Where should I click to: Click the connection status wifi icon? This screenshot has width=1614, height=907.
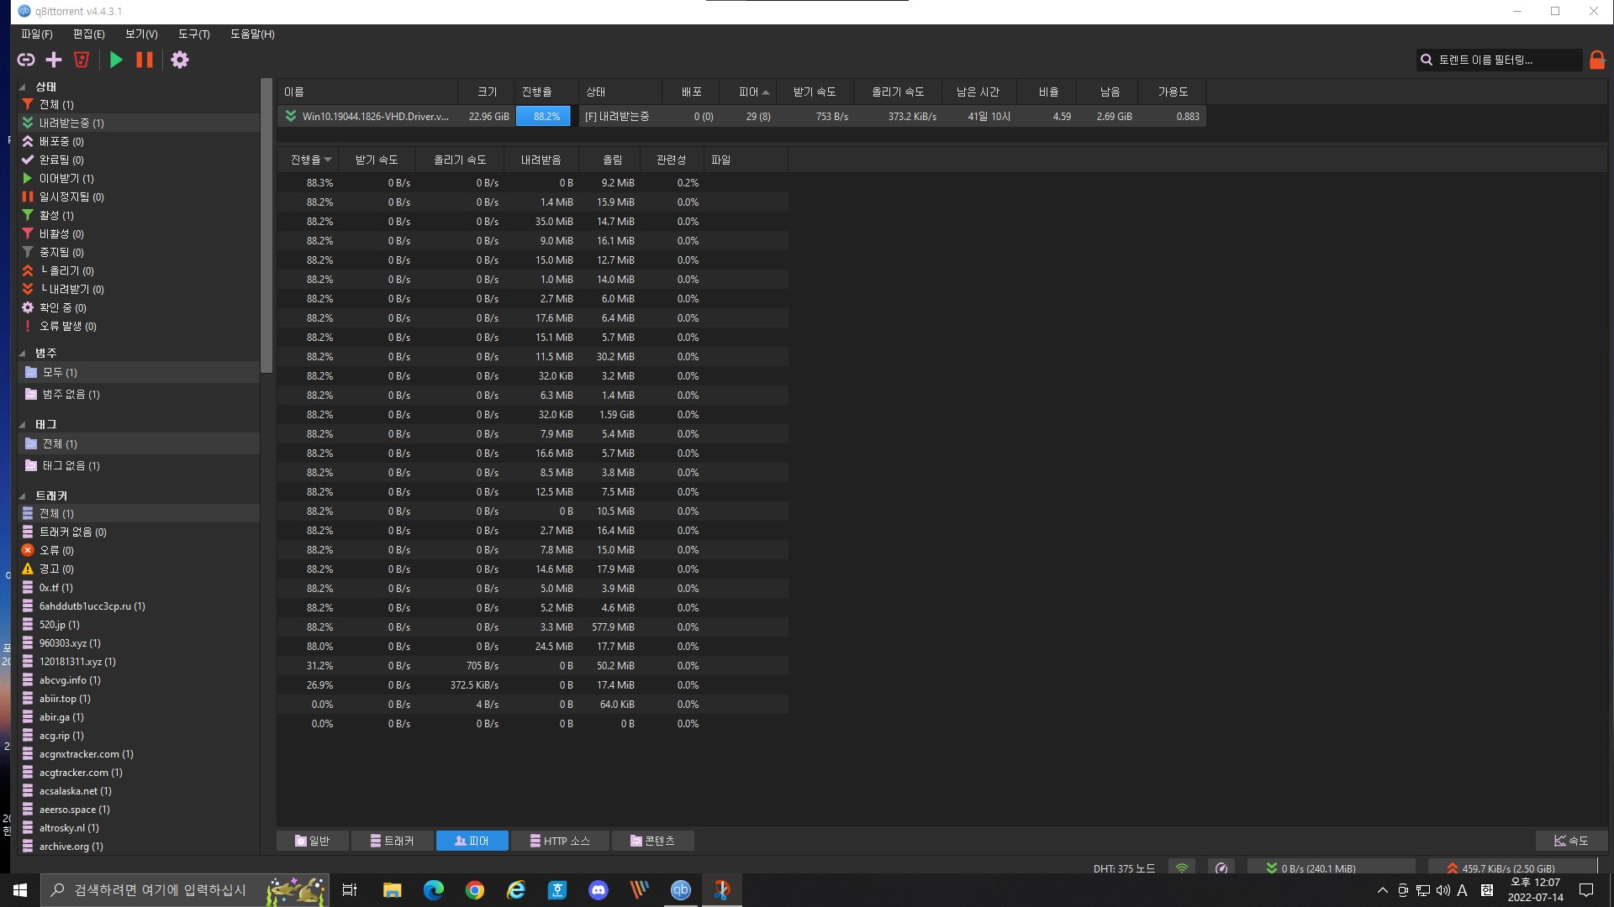point(1181,868)
